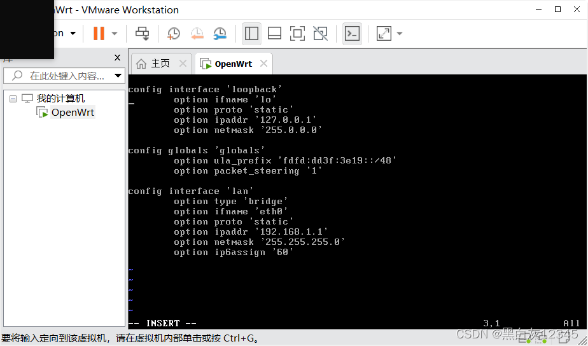Click the "option ip6assign '60'" line
Screen dimensions: 588x346
[234, 252]
